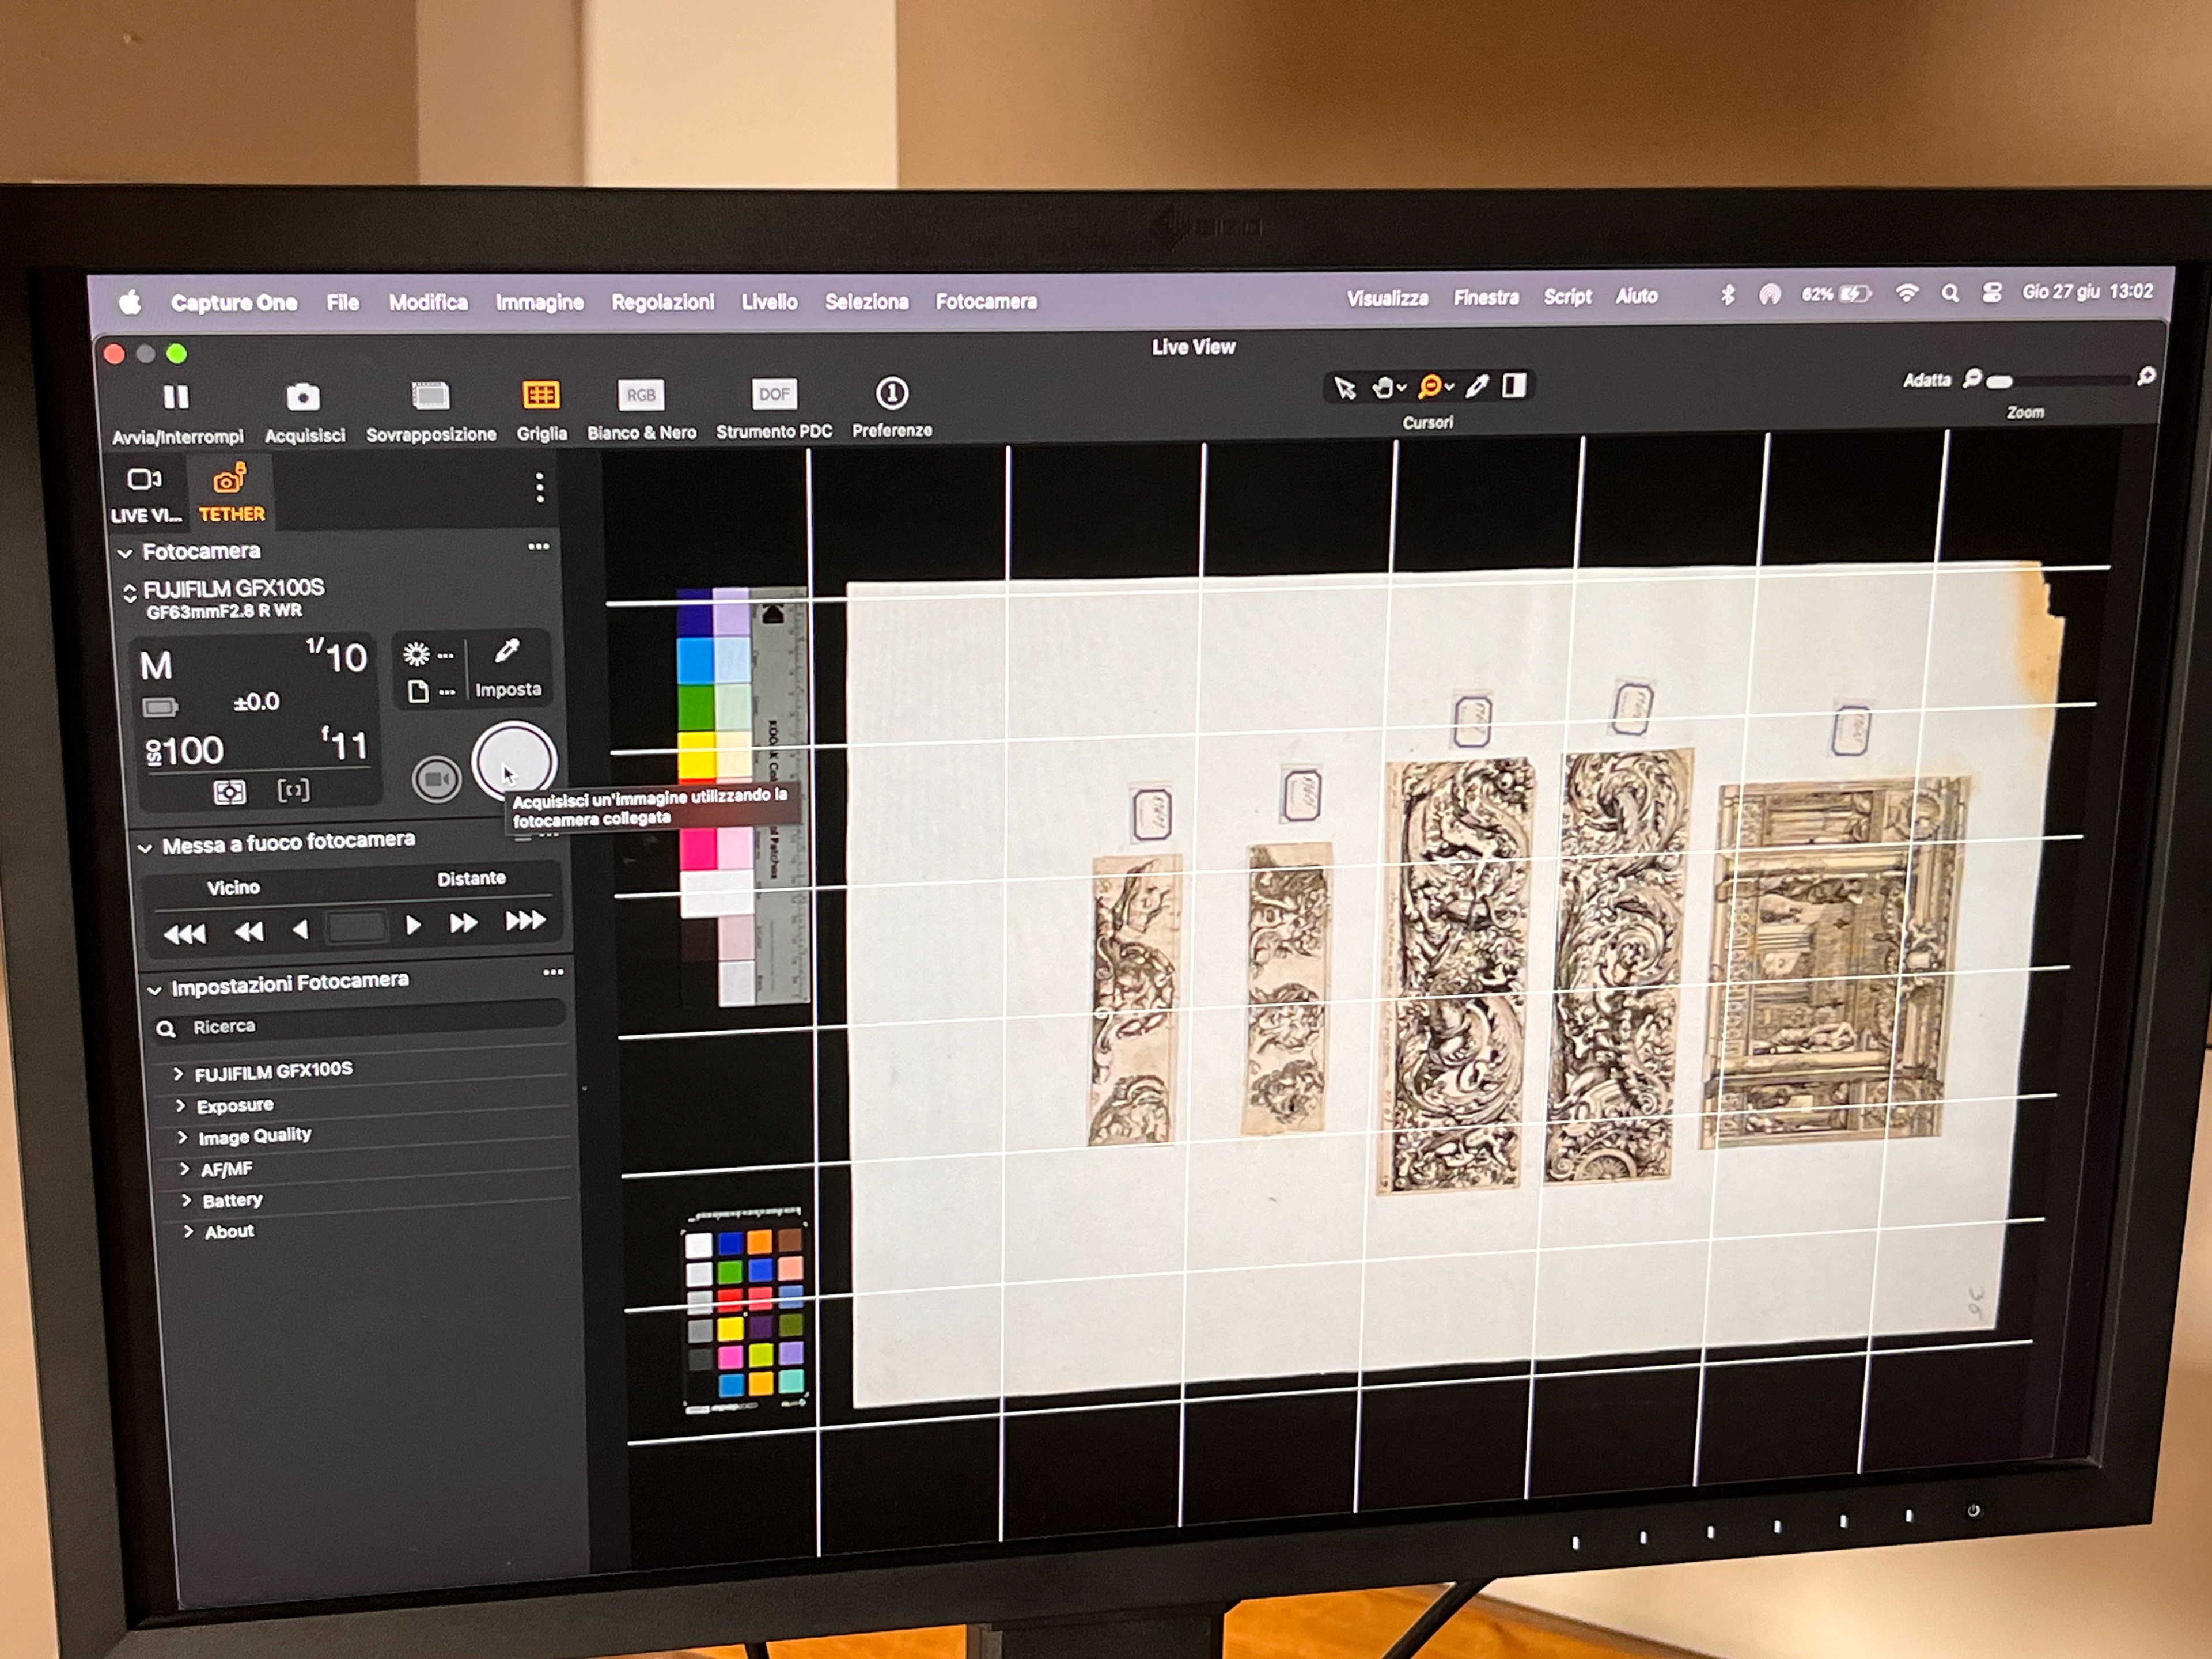Viewport: 2212px width, 1659px height.
Task: Select the pointer cursor tool
Action: click(x=1345, y=388)
